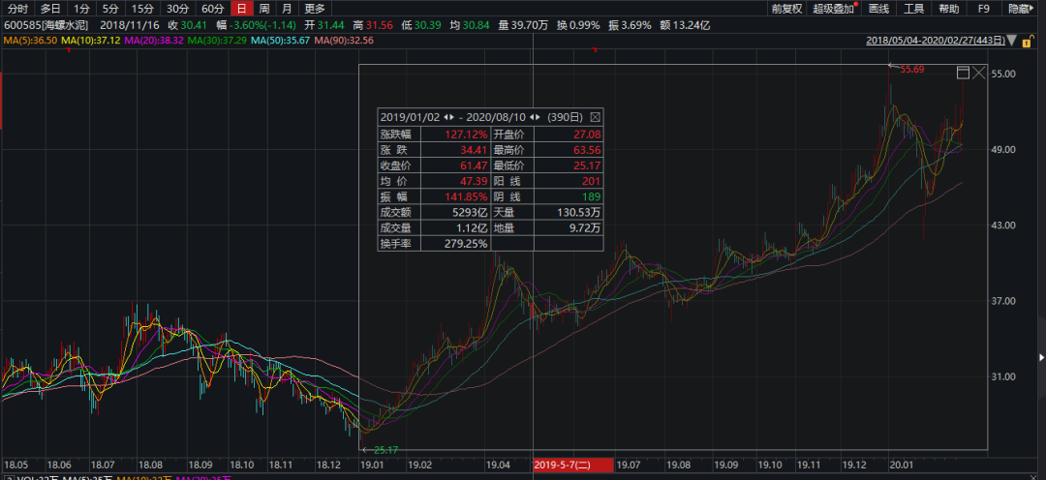Select the 周 weekly period tab
The height and width of the screenshot is (480, 1046).
[263, 9]
